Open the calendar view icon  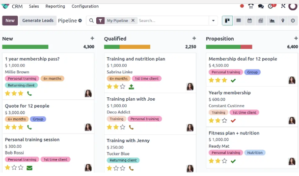point(249,21)
